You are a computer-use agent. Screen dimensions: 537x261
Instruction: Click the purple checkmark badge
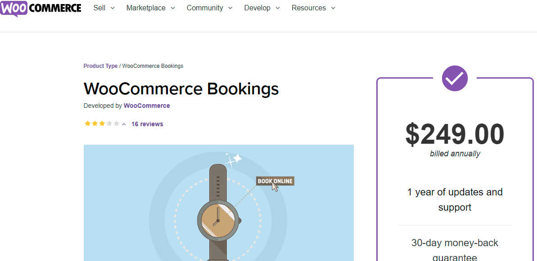click(455, 78)
